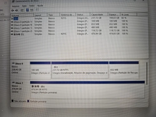Click the Básico type cell in the (D:) row

coord(51,34)
